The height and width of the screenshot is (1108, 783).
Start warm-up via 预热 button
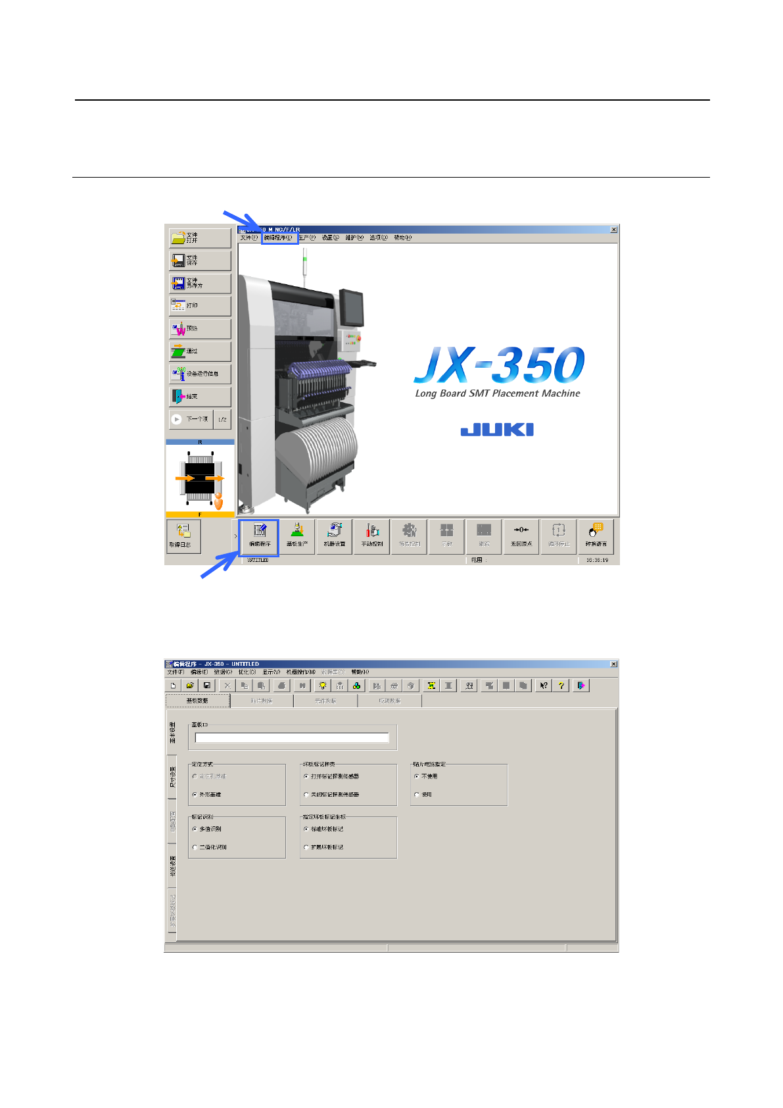click(200, 328)
